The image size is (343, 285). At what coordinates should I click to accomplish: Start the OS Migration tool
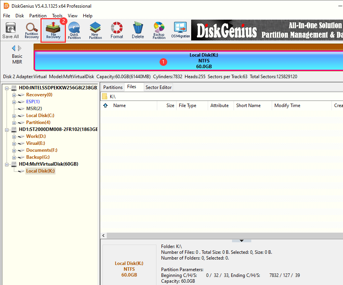point(180,30)
